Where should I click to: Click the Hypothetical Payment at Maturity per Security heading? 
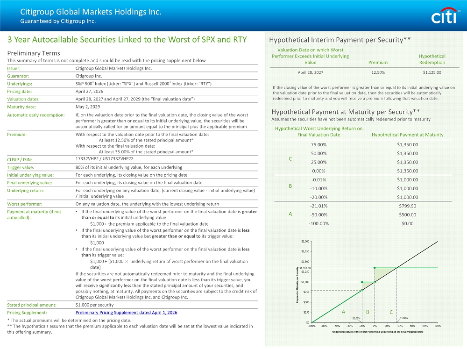tap(346, 111)
